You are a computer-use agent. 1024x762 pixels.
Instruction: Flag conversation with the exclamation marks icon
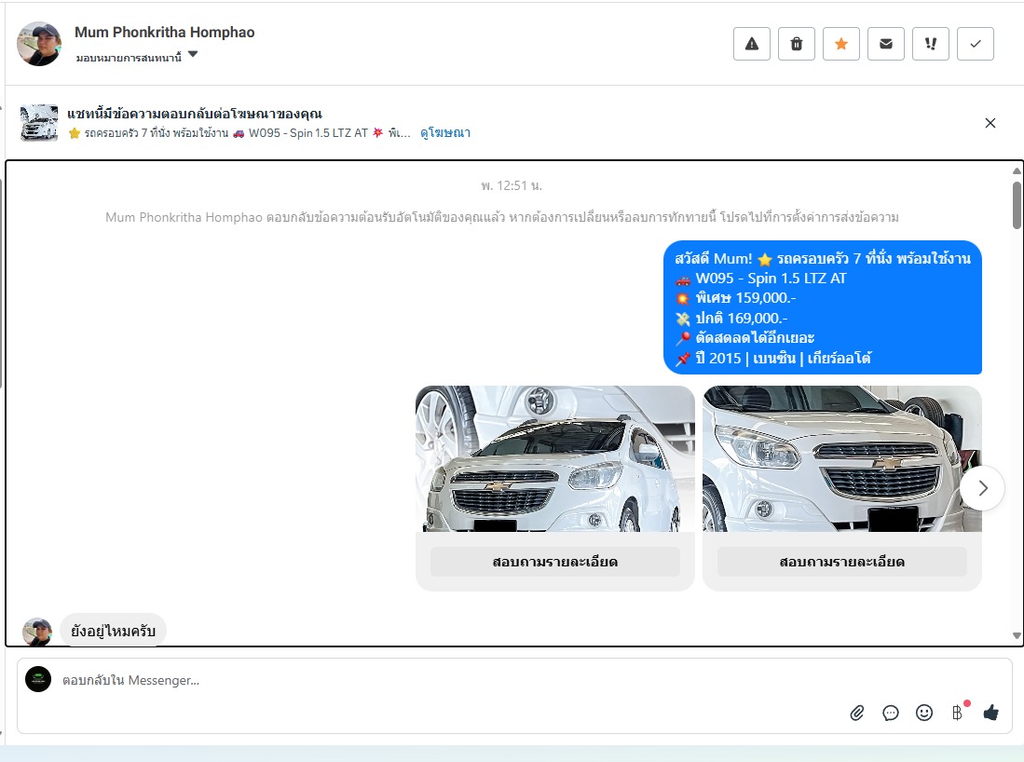point(931,44)
